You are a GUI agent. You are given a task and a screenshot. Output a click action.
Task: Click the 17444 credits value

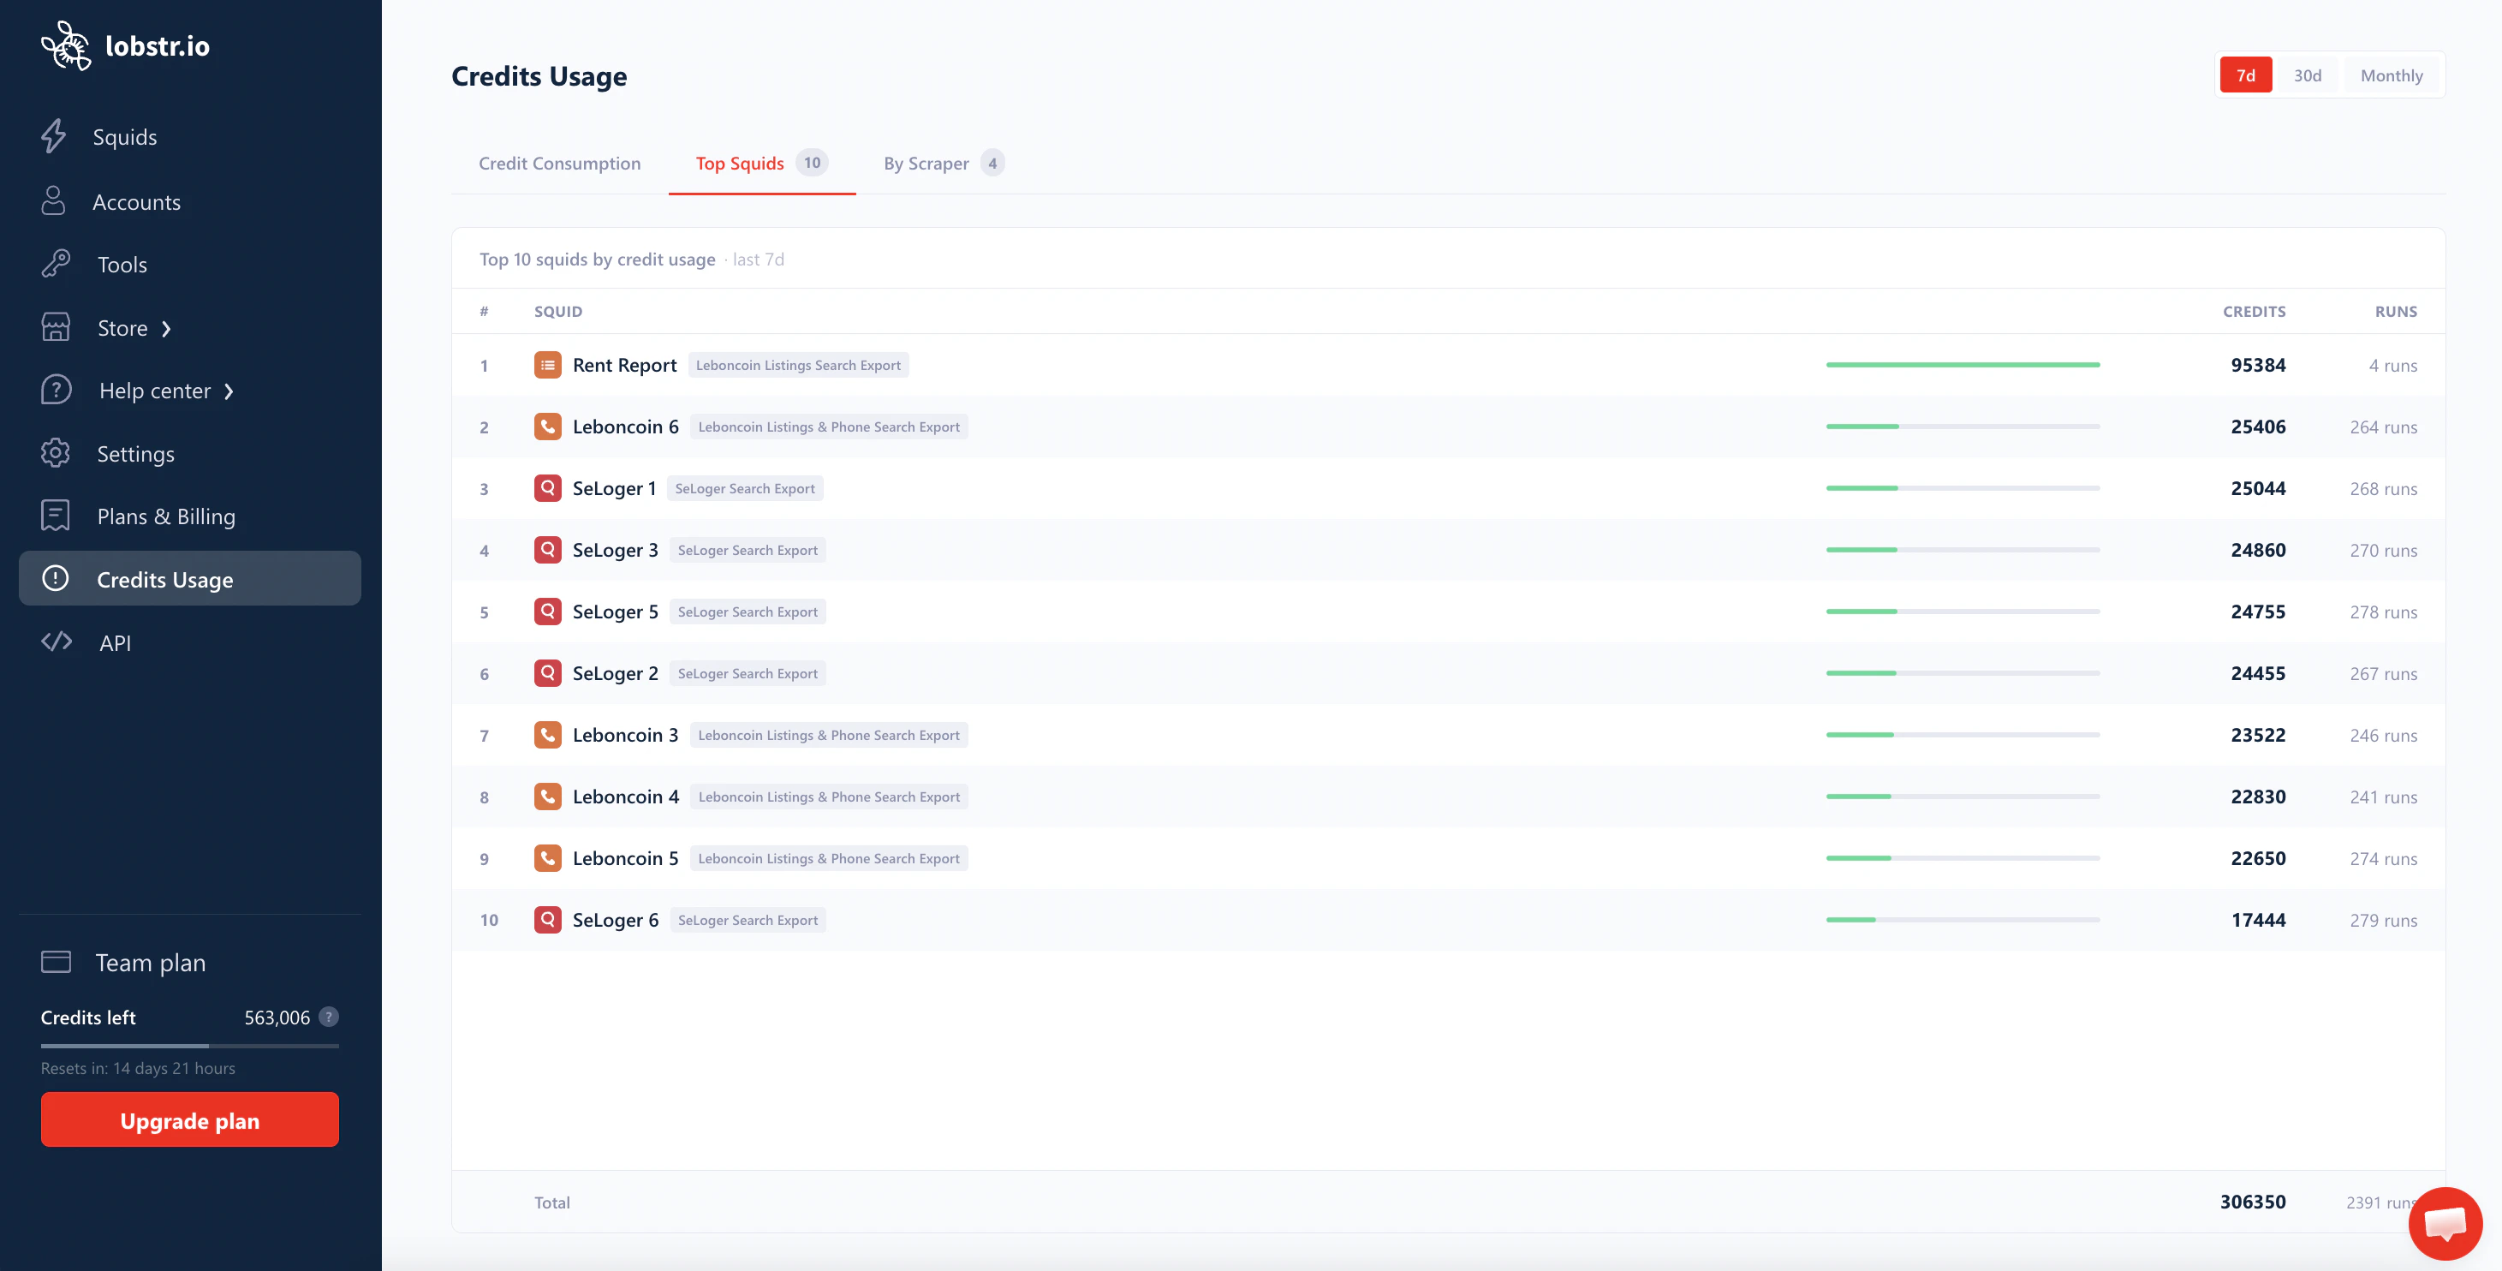[x=2257, y=919]
